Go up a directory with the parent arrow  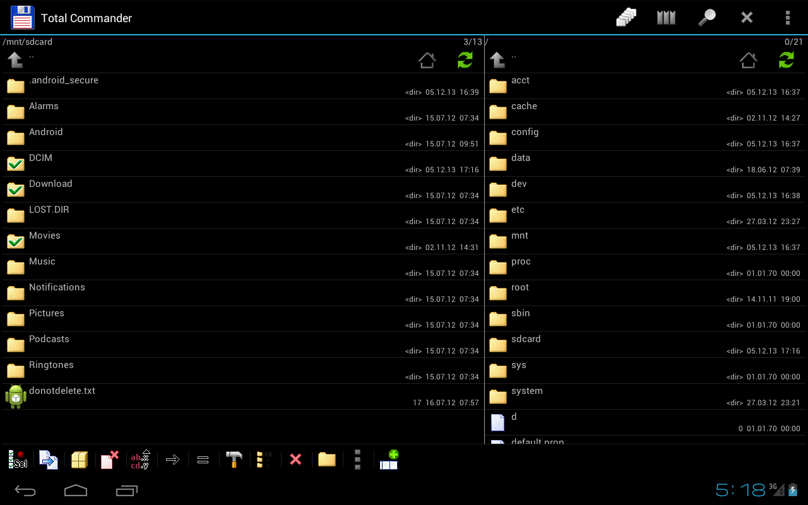pyautogui.click(x=14, y=61)
